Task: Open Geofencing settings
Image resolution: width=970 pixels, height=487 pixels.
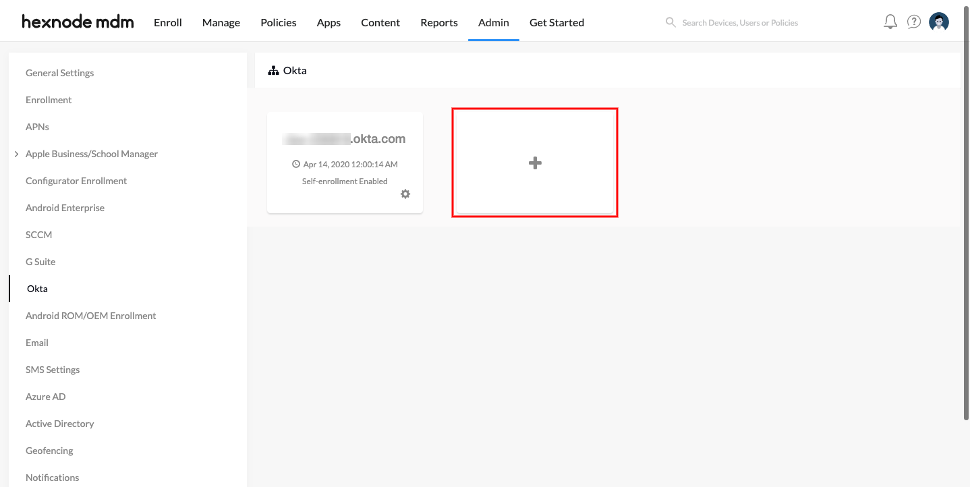Action: click(x=49, y=451)
